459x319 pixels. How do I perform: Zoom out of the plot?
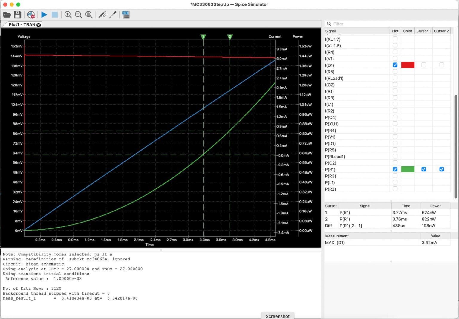coord(78,14)
